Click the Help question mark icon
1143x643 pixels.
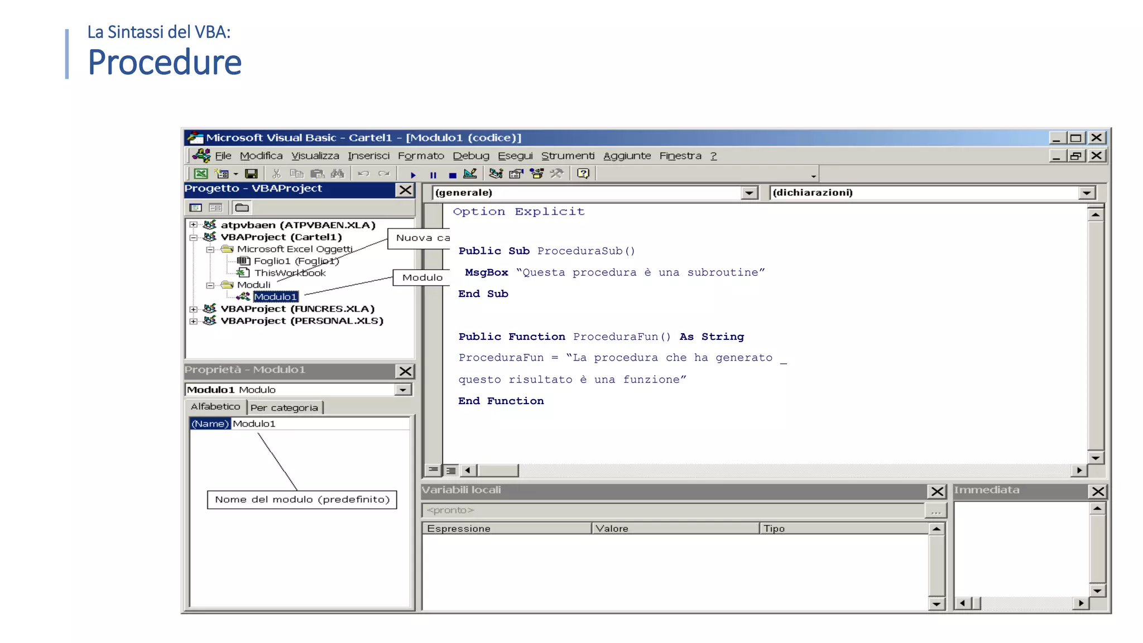[x=583, y=174]
